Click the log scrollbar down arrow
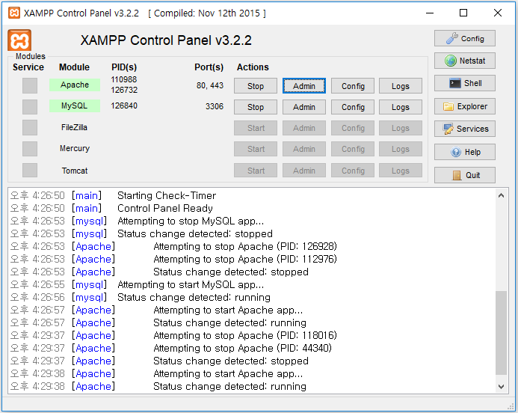 (501, 386)
